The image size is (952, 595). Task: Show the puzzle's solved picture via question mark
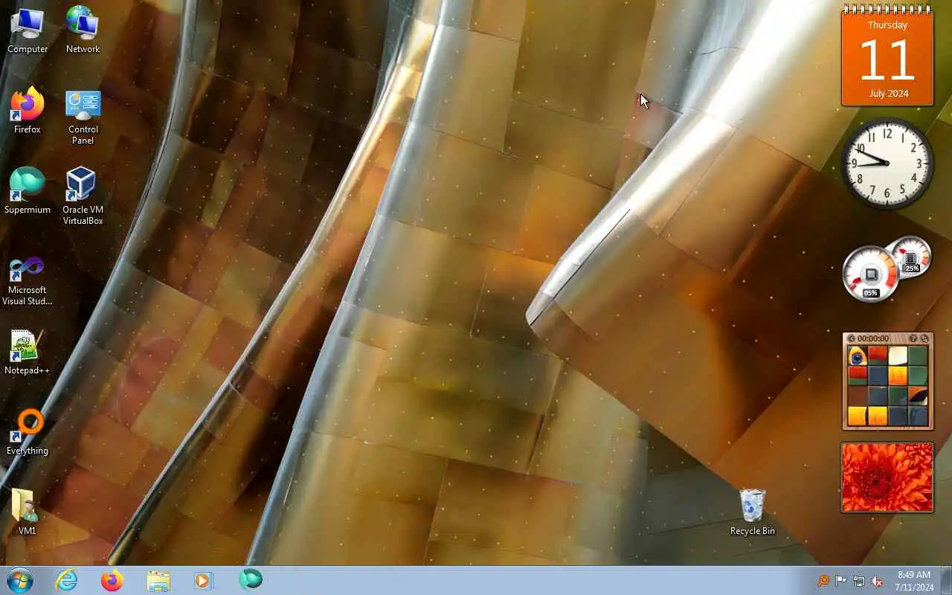913,338
